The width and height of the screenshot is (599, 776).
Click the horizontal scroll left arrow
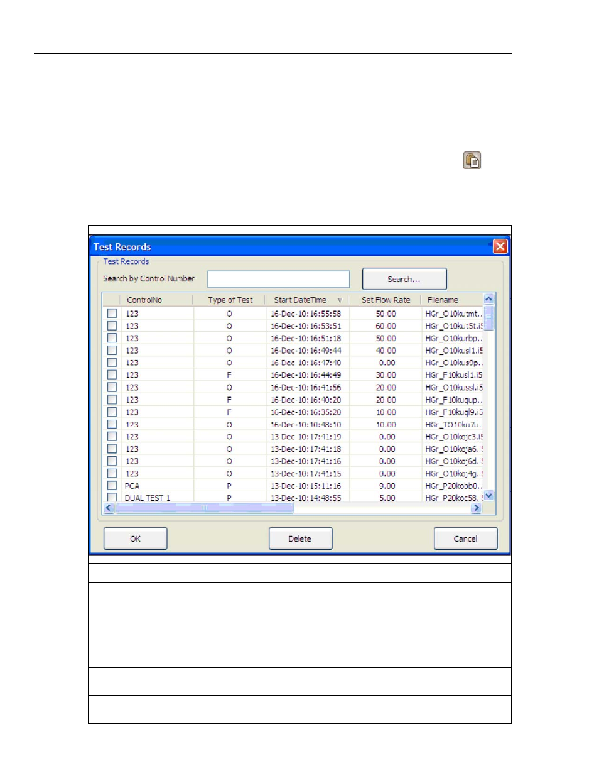point(109,508)
